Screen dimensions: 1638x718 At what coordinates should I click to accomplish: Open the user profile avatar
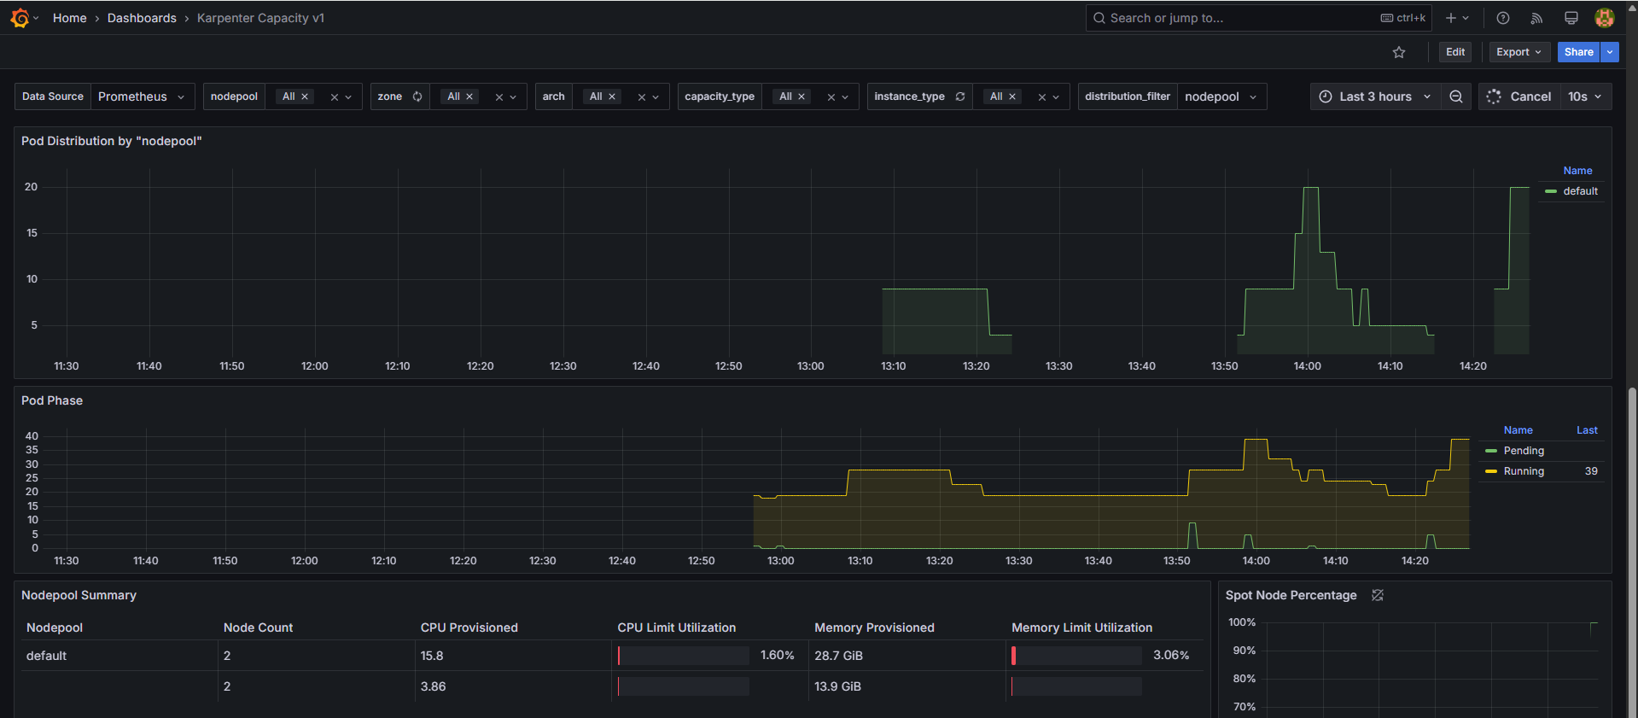(x=1605, y=18)
